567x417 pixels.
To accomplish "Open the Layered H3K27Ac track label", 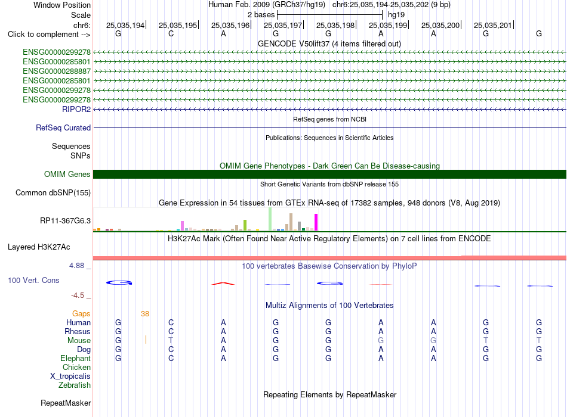I will [39, 247].
